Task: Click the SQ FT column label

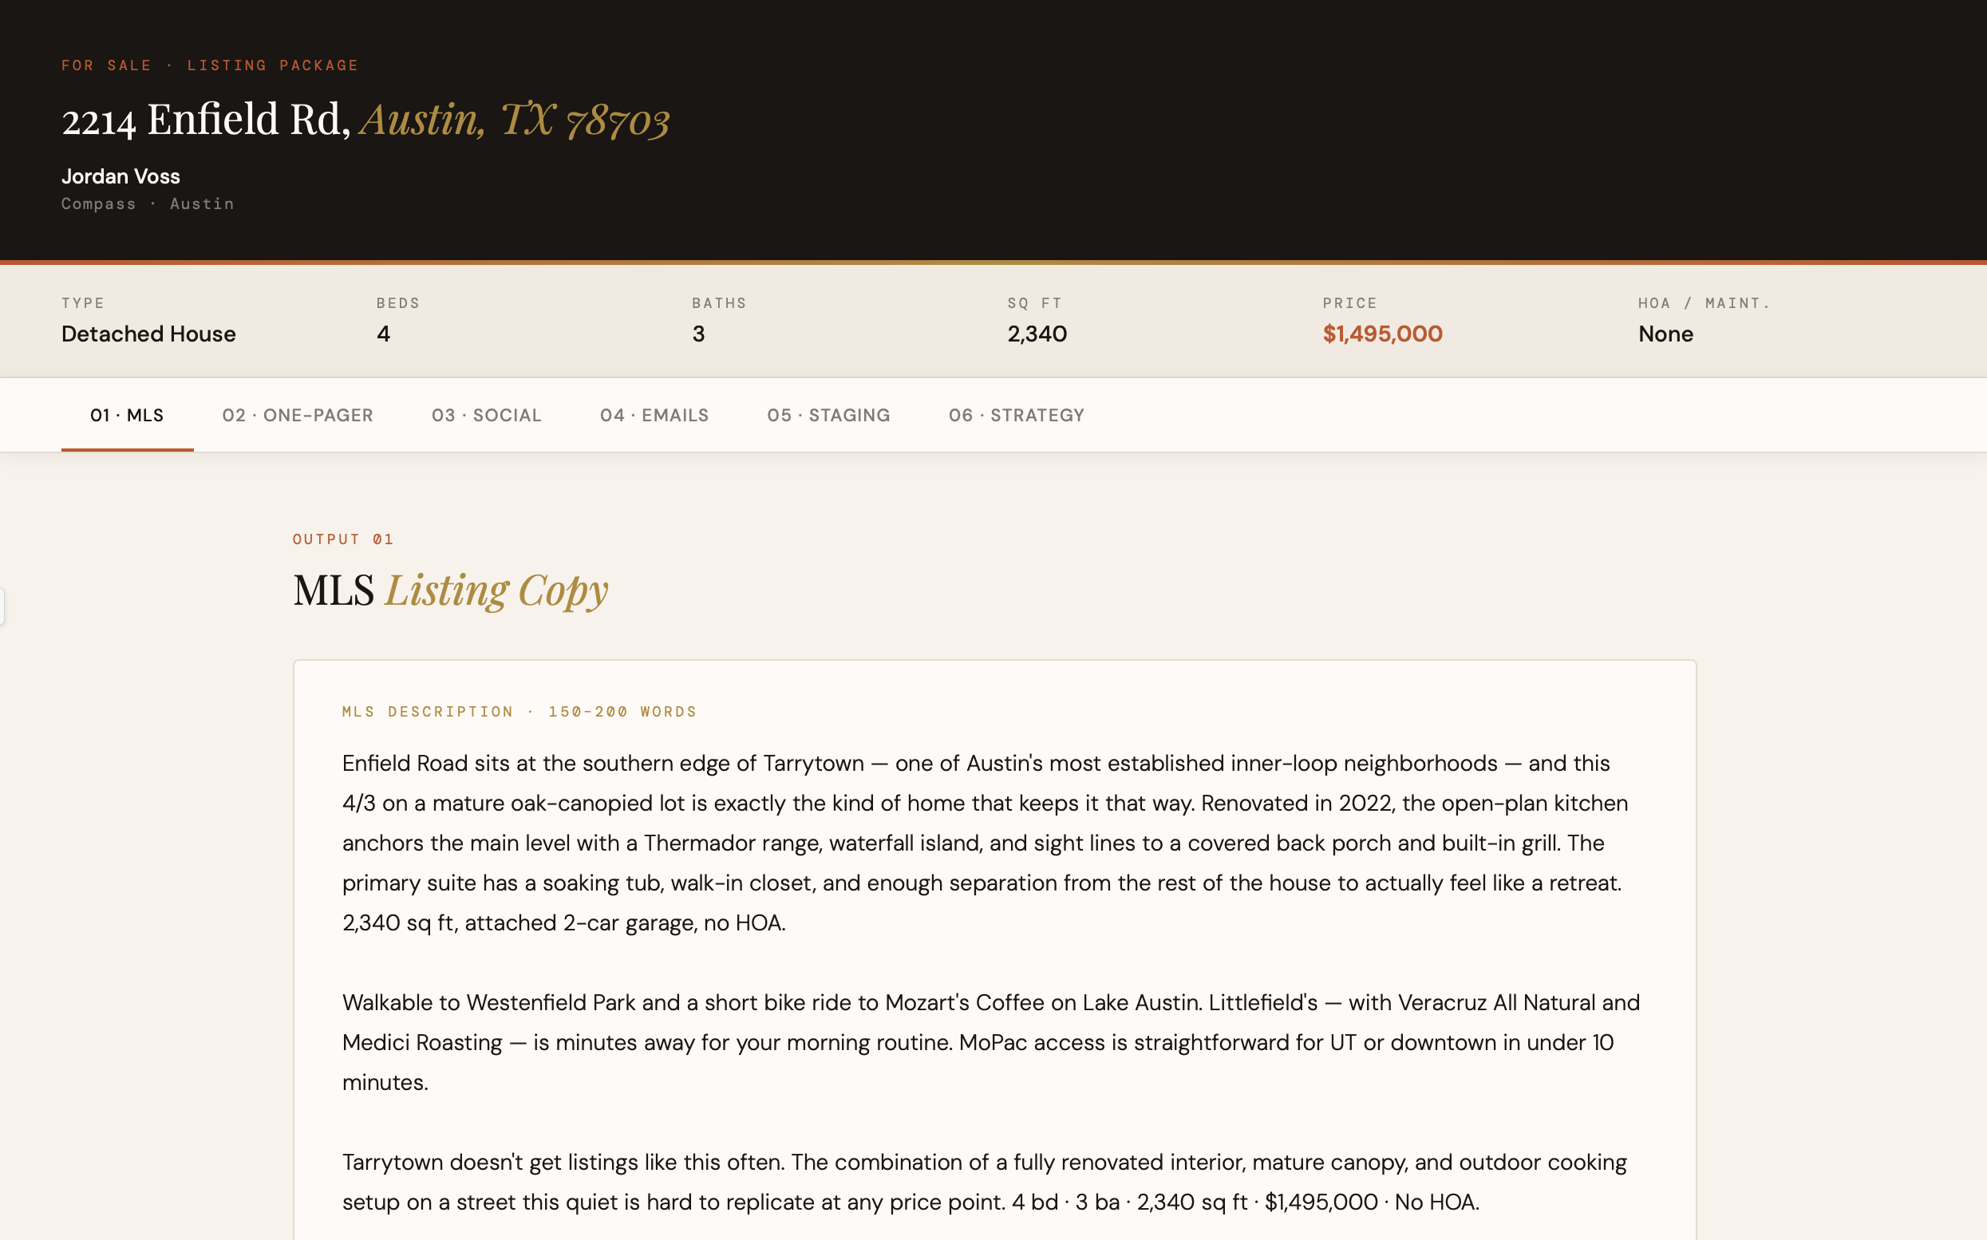Action: pyautogui.click(x=1034, y=302)
